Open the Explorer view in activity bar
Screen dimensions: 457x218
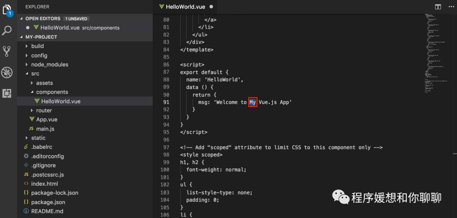click(7, 10)
